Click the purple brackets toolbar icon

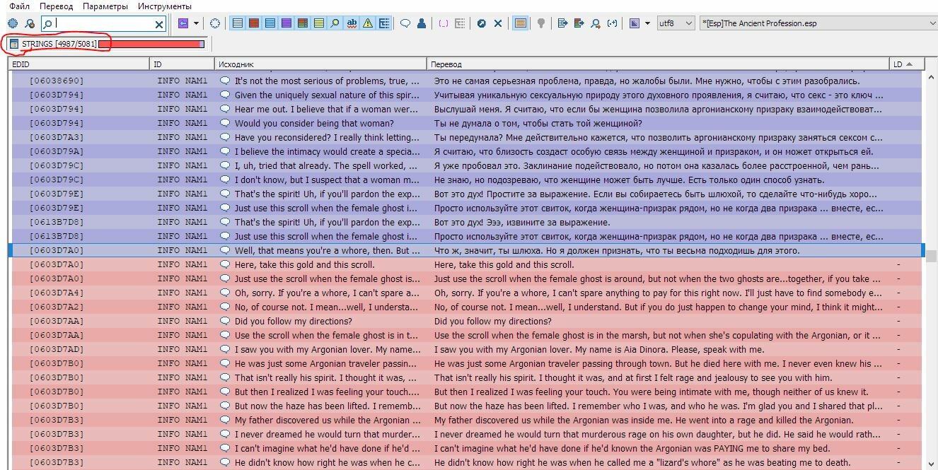click(444, 23)
